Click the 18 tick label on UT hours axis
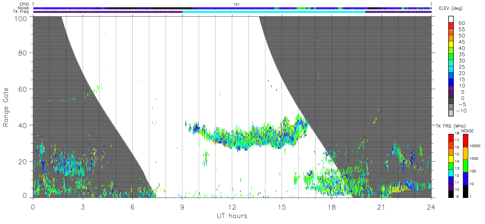The height and width of the screenshot is (224, 485). [332, 207]
